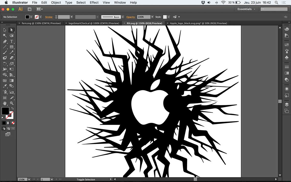Open zoom level 150% dropdown
The width and height of the screenshot is (291, 182).
[x=29, y=179]
